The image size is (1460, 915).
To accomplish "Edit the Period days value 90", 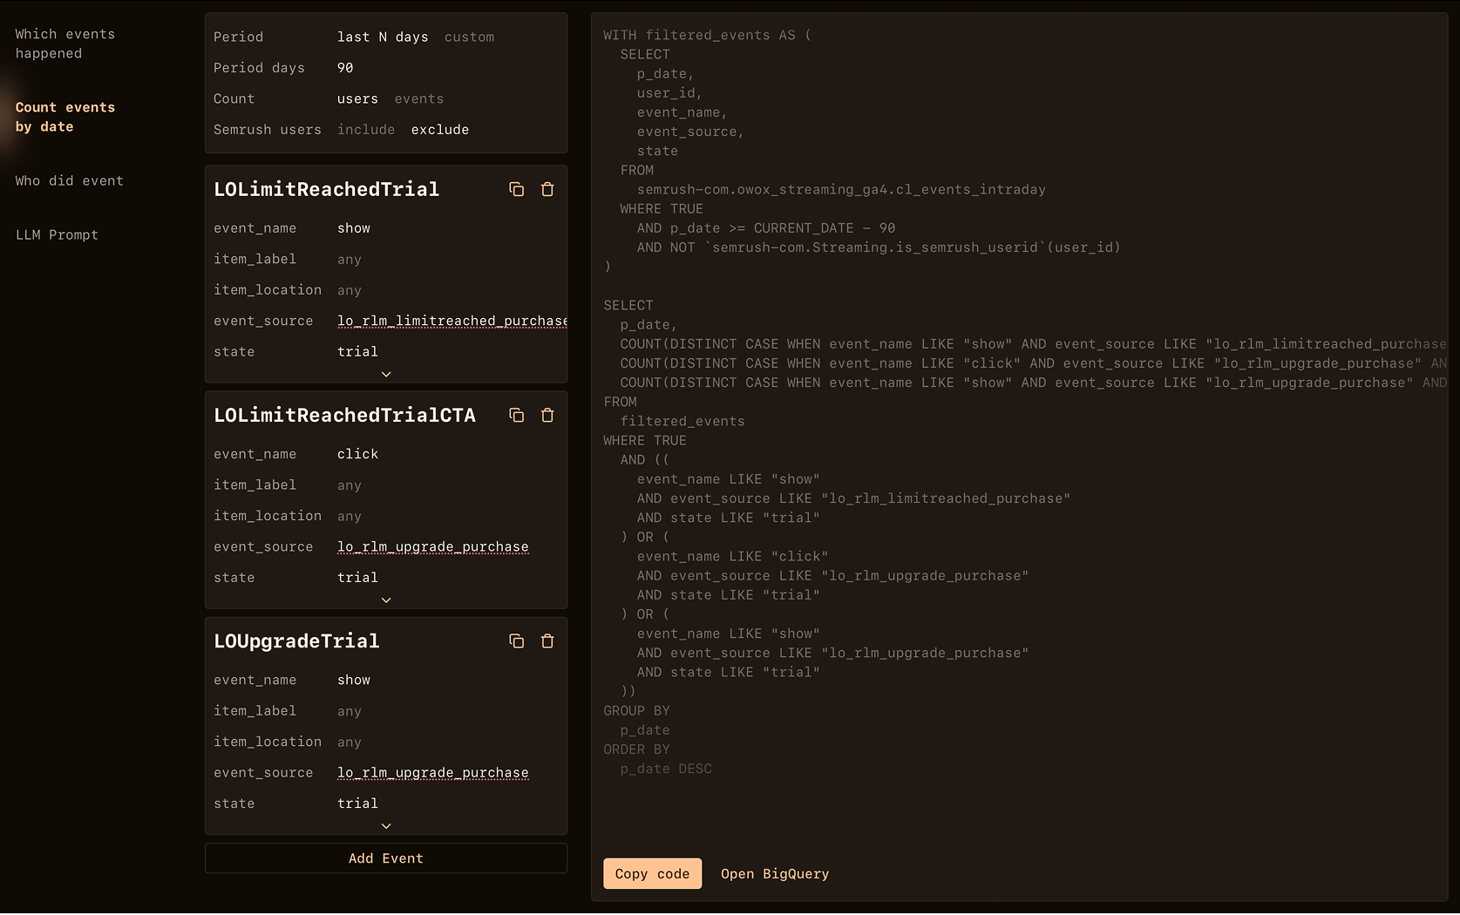I will (345, 67).
